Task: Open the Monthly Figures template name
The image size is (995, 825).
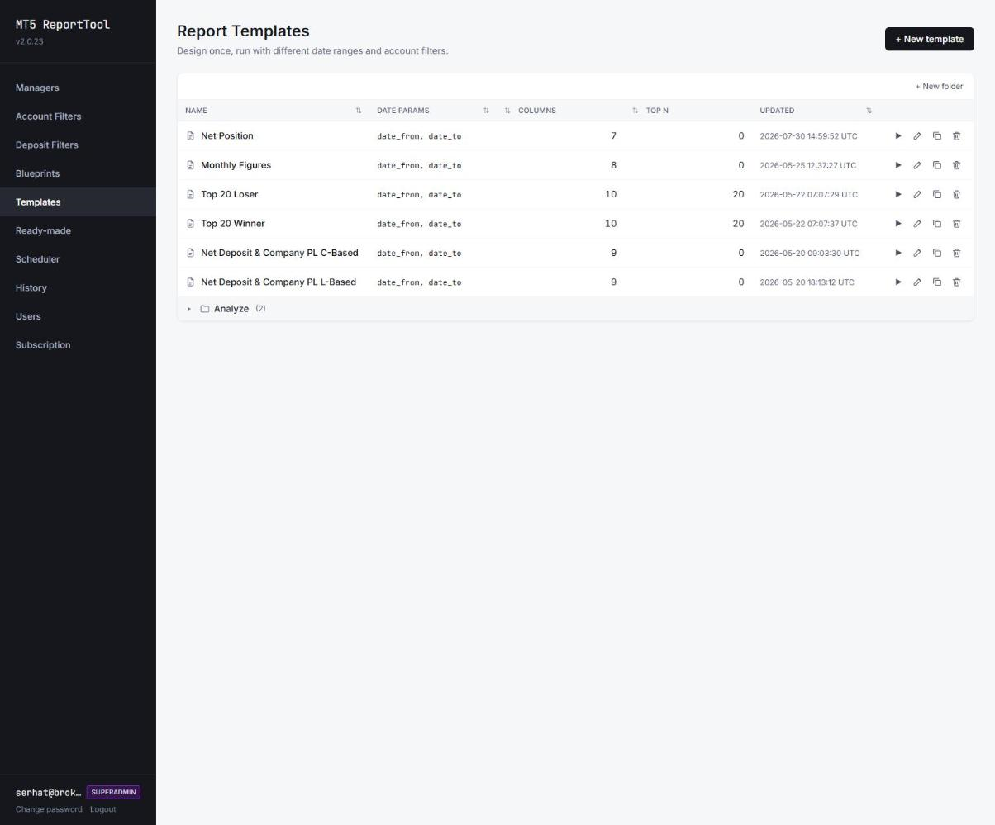Action: pyautogui.click(x=236, y=165)
